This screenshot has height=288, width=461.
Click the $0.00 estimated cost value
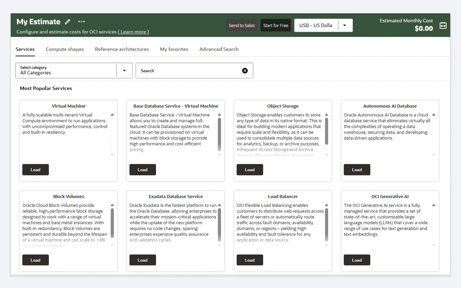pyautogui.click(x=424, y=28)
